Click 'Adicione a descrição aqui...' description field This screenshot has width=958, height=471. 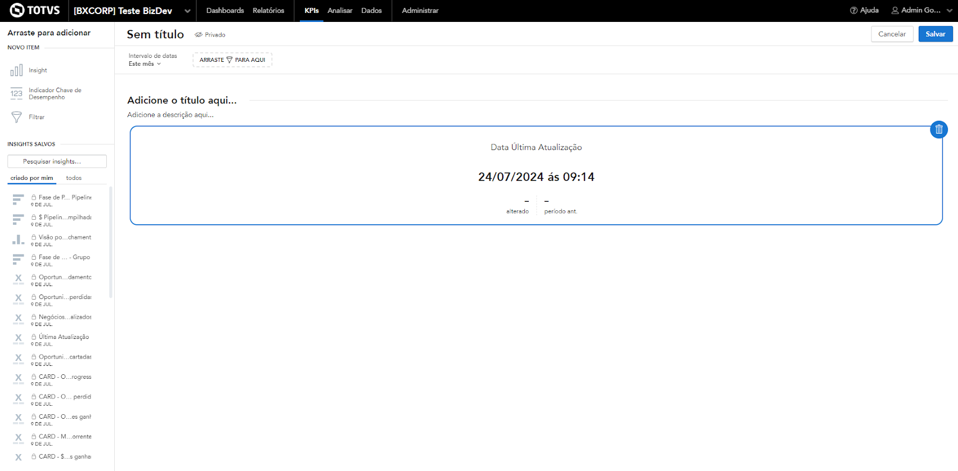coord(170,115)
